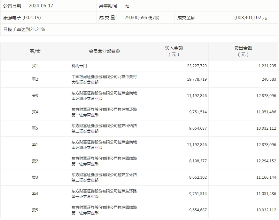Click the 日换手率达到21.21% note
Screen dimensions: 279x220
tap(24, 29)
